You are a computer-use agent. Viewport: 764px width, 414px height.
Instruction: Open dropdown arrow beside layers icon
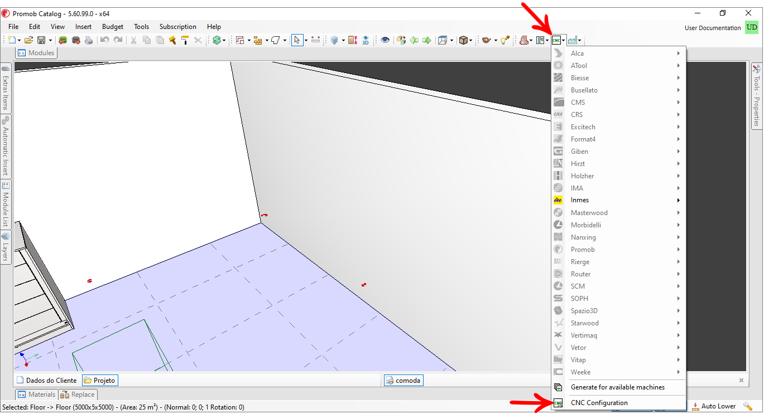pyautogui.click(x=343, y=40)
